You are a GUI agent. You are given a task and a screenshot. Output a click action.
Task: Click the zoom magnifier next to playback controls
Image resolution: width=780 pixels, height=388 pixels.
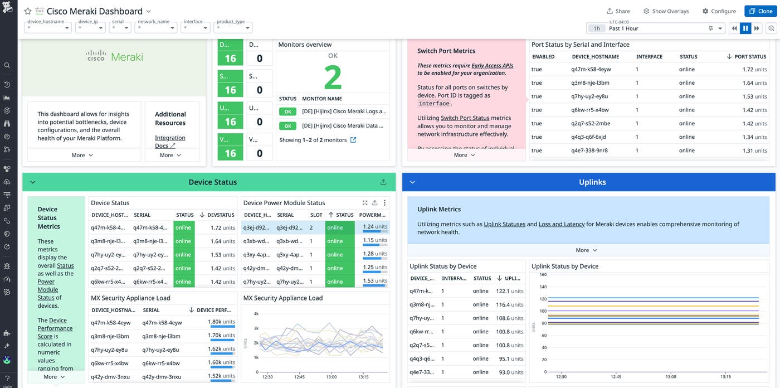[771, 28]
